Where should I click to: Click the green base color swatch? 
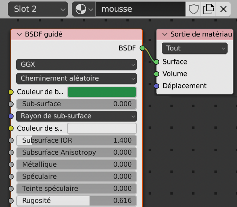tap(102, 92)
